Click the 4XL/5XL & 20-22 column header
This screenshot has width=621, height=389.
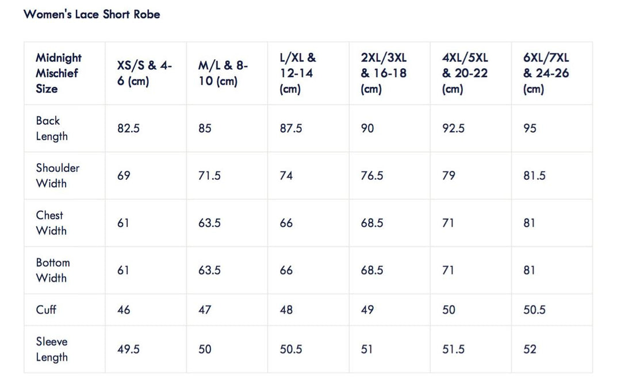465,74
